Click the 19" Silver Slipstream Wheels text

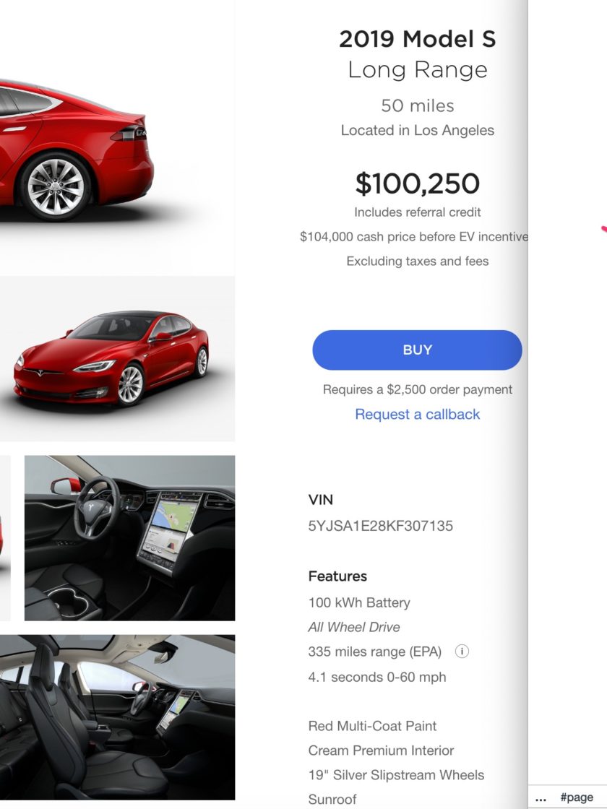(396, 775)
